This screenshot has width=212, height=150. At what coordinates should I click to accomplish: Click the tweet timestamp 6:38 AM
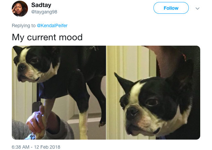coord(21,147)
